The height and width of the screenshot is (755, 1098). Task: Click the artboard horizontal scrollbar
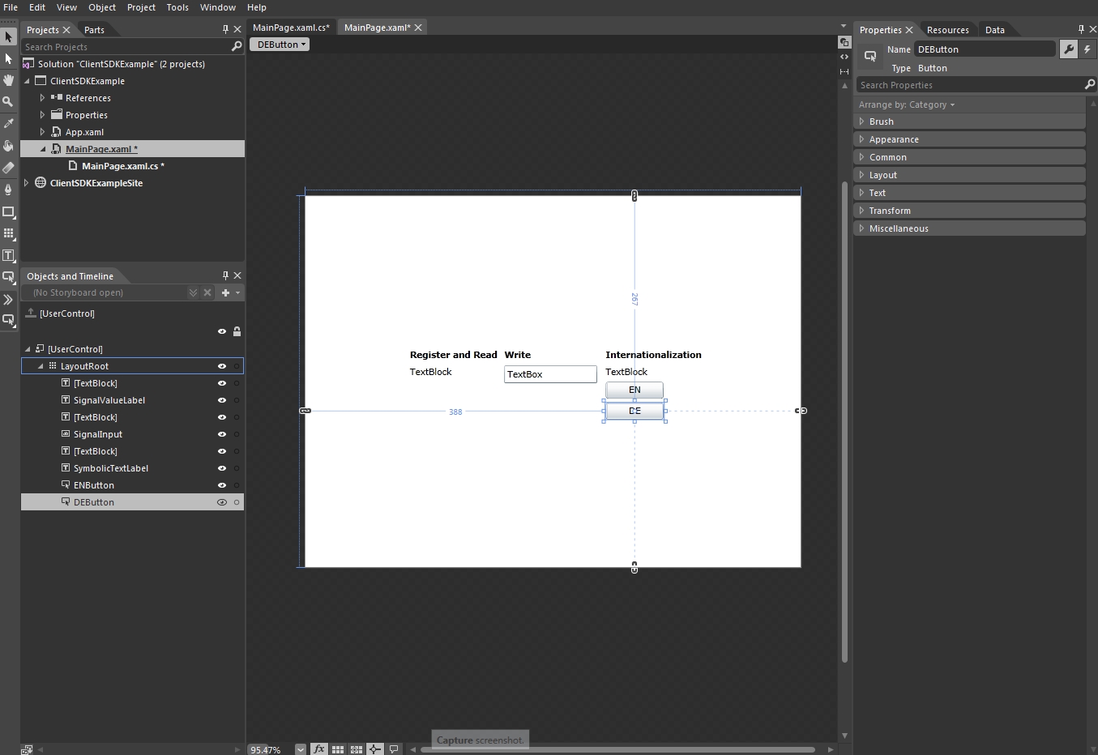617,749
